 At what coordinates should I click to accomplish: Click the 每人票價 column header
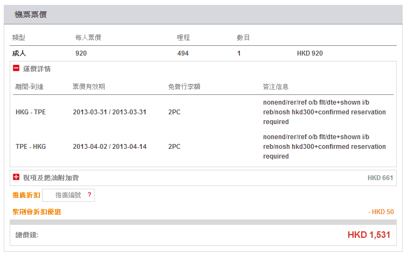click(x=88, y=38)
